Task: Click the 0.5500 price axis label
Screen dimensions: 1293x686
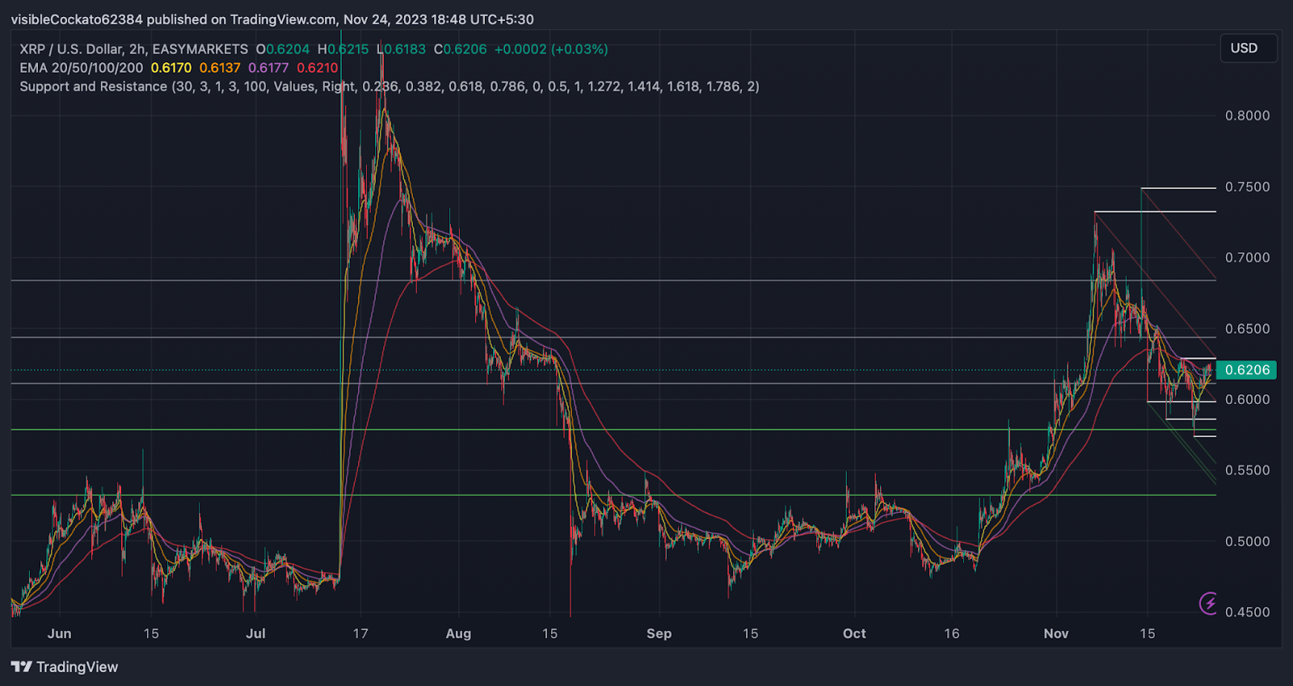Action: click(1248, 470)
